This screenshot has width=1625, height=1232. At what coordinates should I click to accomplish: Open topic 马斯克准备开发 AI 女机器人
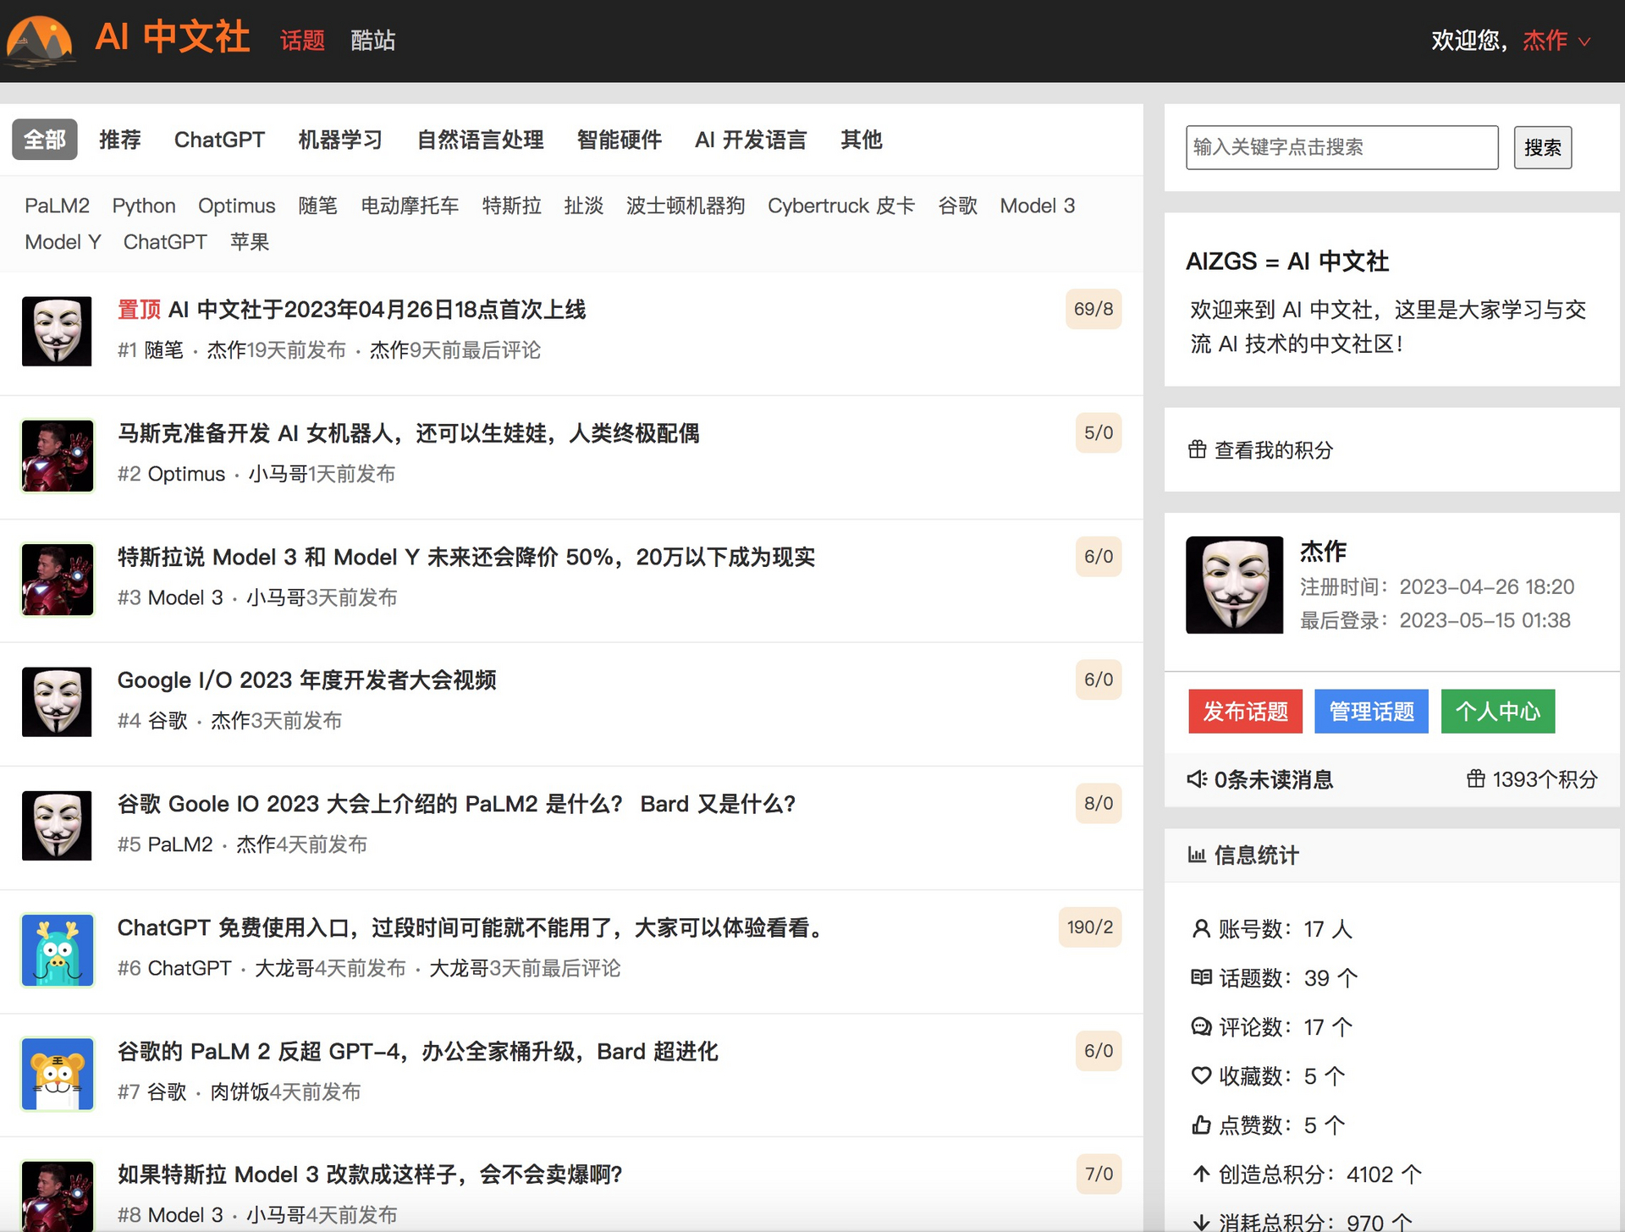pos(408,433)
